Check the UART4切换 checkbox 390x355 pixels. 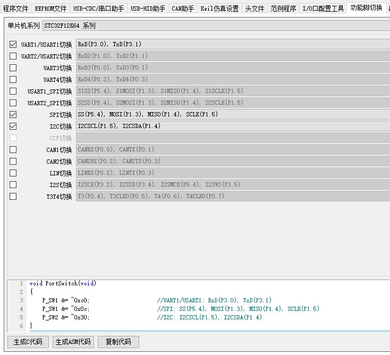[x=13, y=80]
